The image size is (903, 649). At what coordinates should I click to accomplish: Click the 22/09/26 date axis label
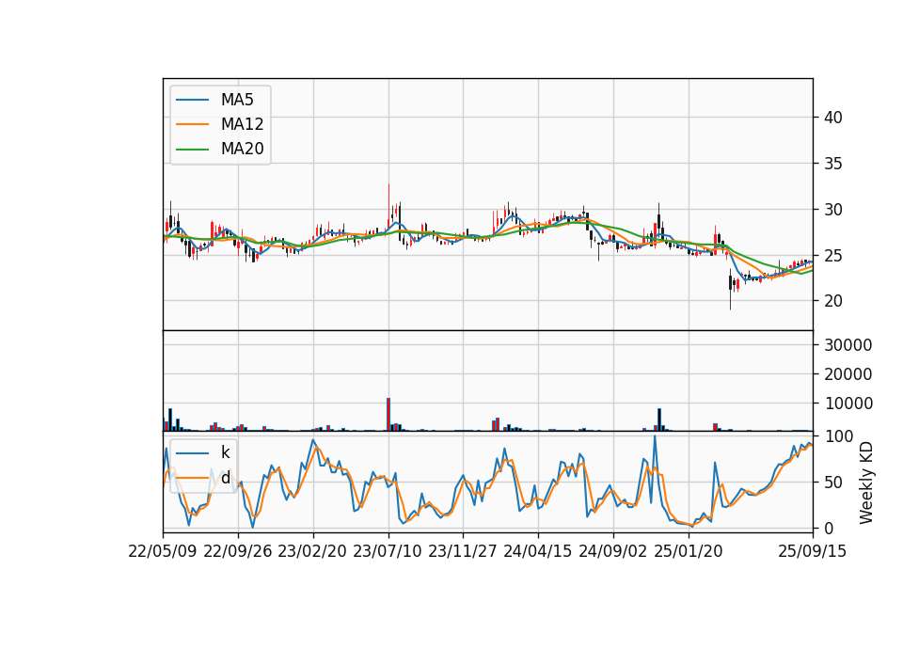coord(238,551)
